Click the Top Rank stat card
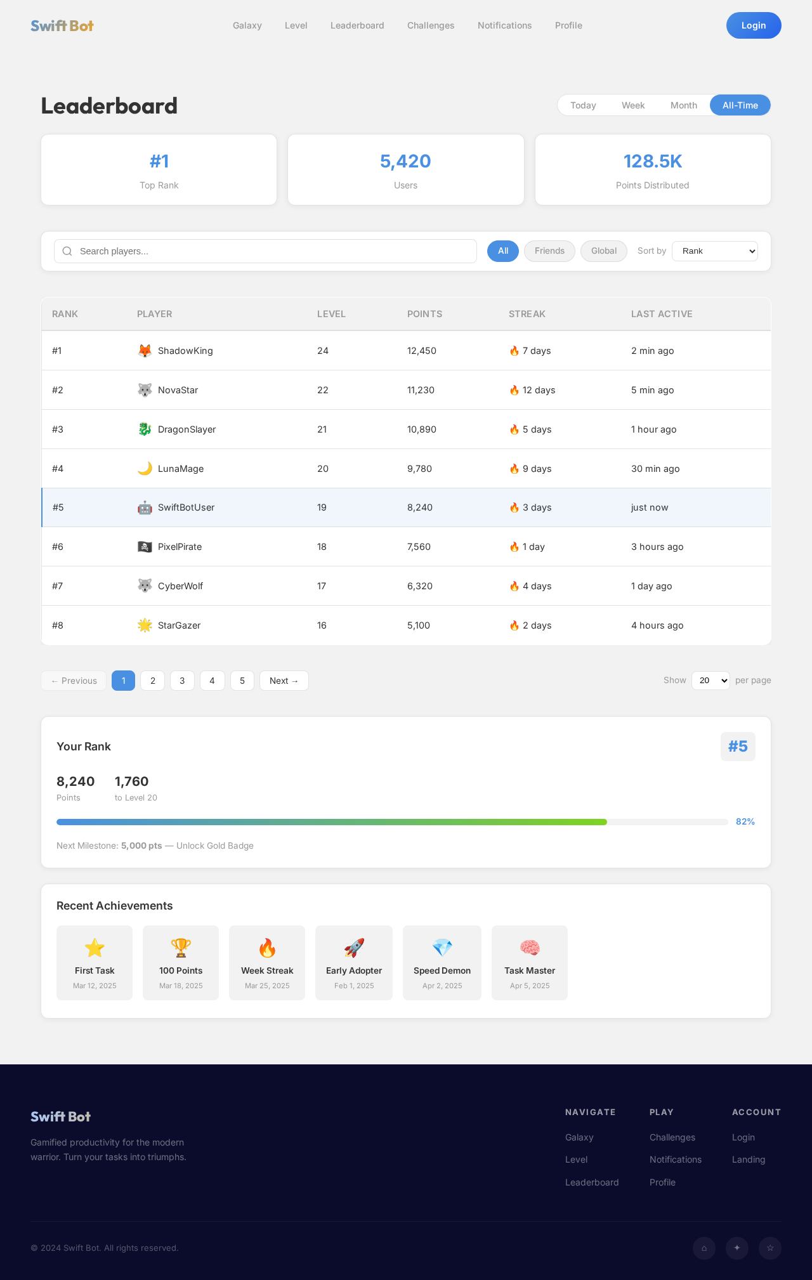This screenshot has height=1280, width=812. tap(159, 169)
